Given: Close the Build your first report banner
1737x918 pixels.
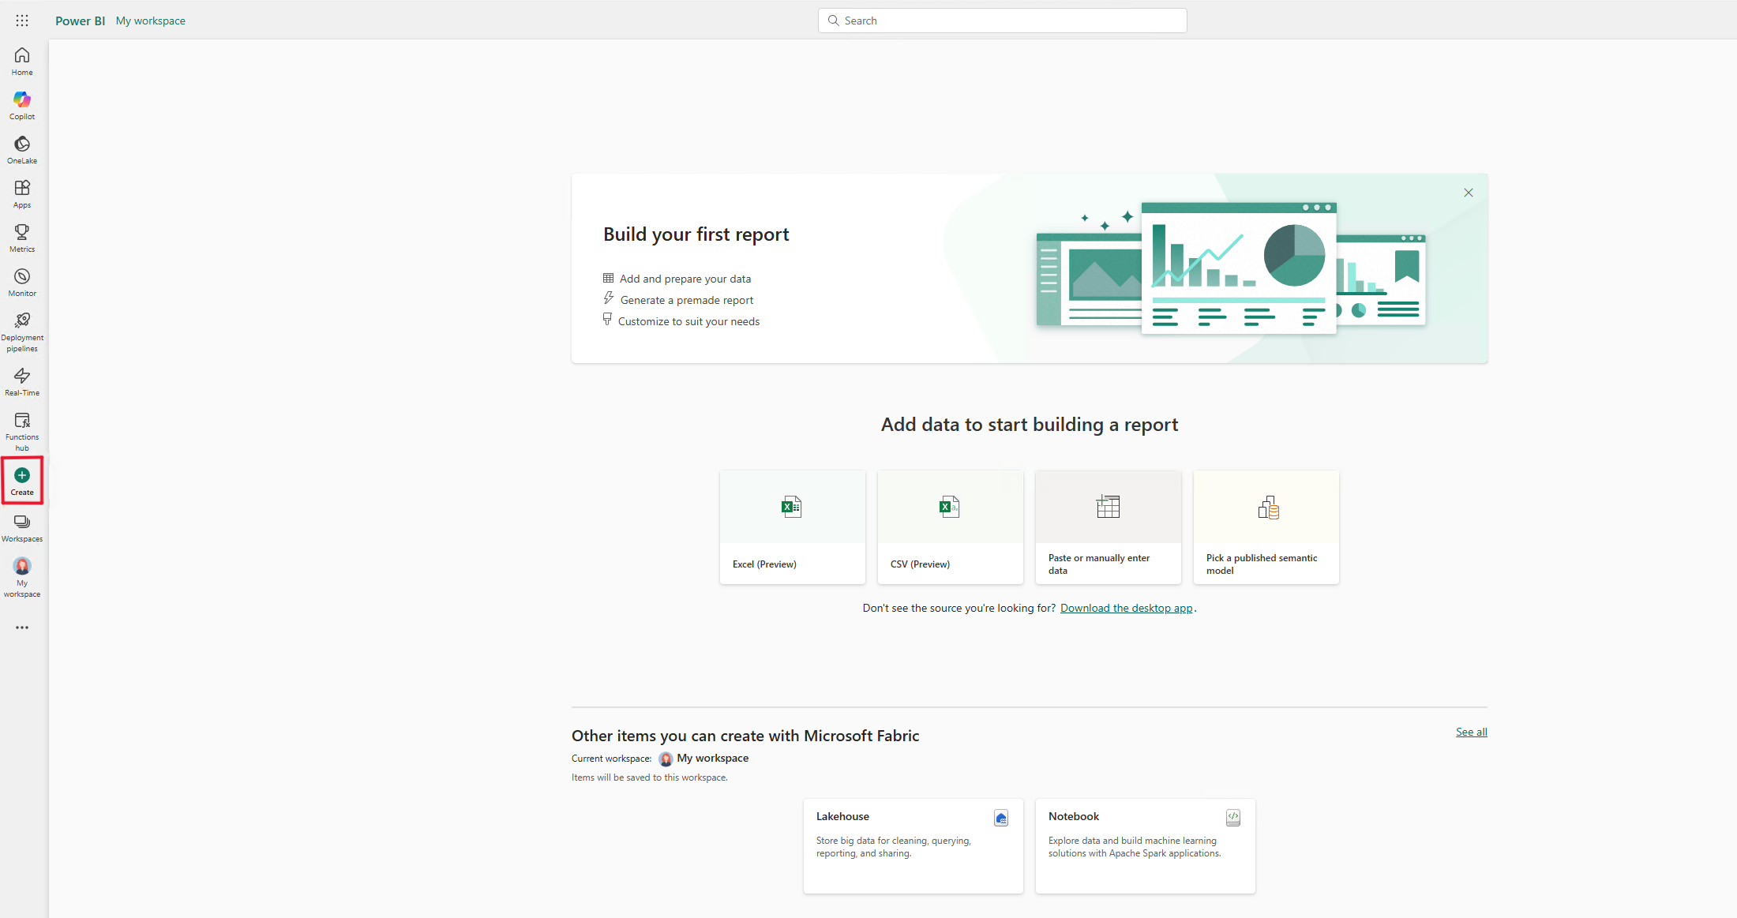Looking at the screenshot, I should coord(1469,192).
